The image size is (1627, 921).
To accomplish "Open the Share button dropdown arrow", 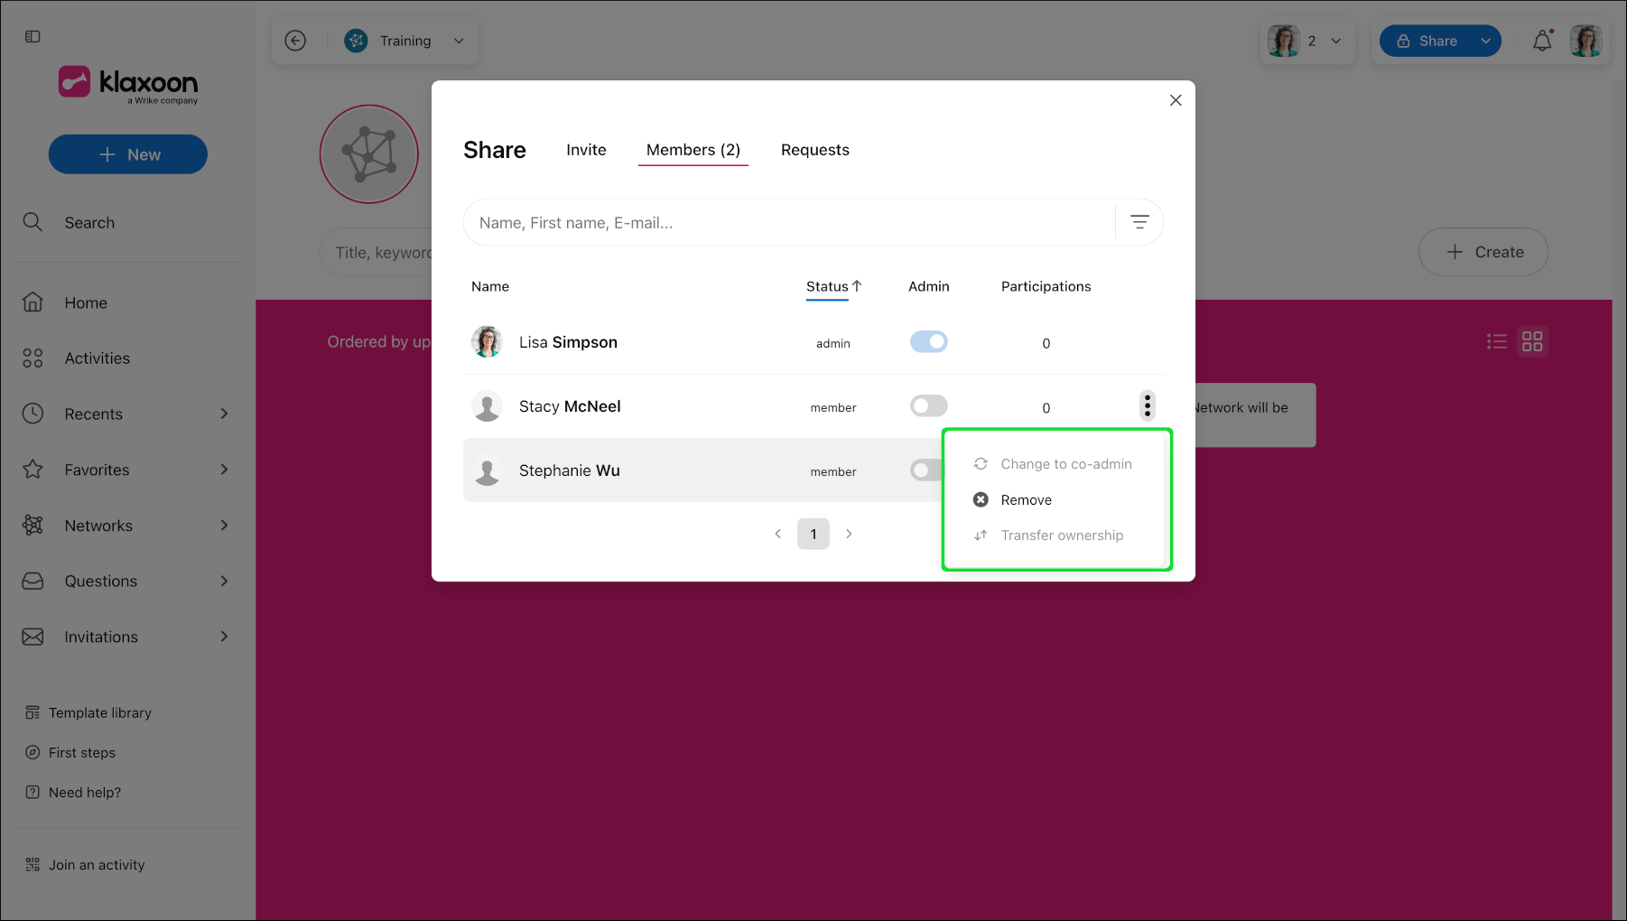I will pos(1485,41).
